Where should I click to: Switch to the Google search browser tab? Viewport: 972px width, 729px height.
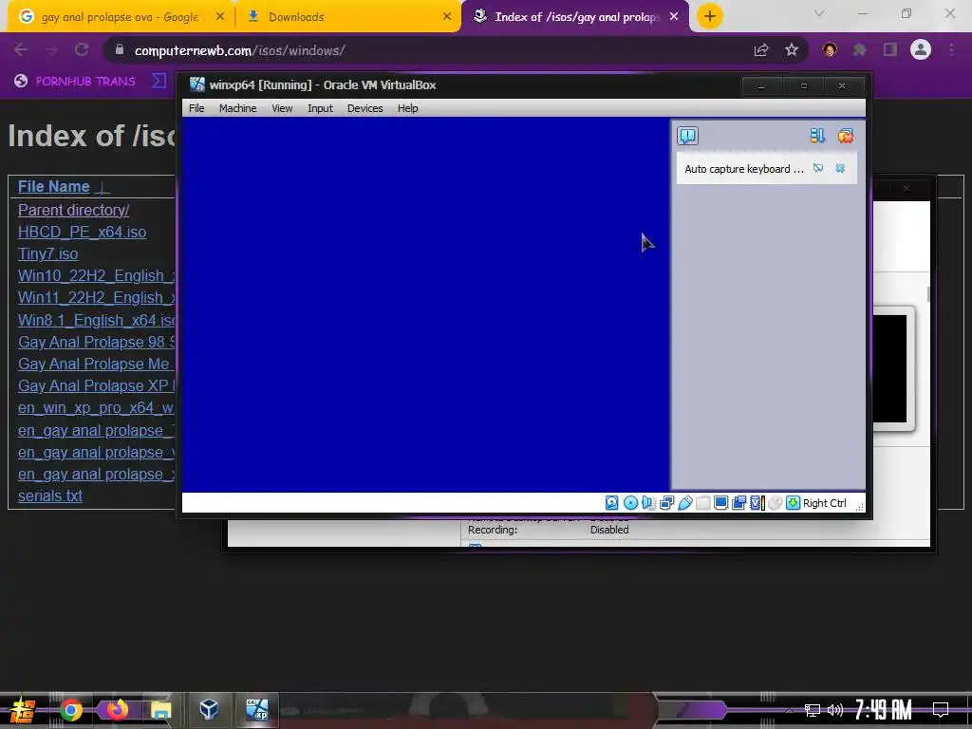[121, 17]
